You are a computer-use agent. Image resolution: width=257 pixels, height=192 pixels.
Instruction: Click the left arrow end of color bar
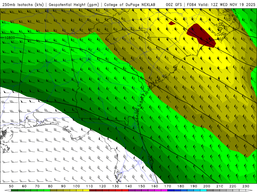8,190
